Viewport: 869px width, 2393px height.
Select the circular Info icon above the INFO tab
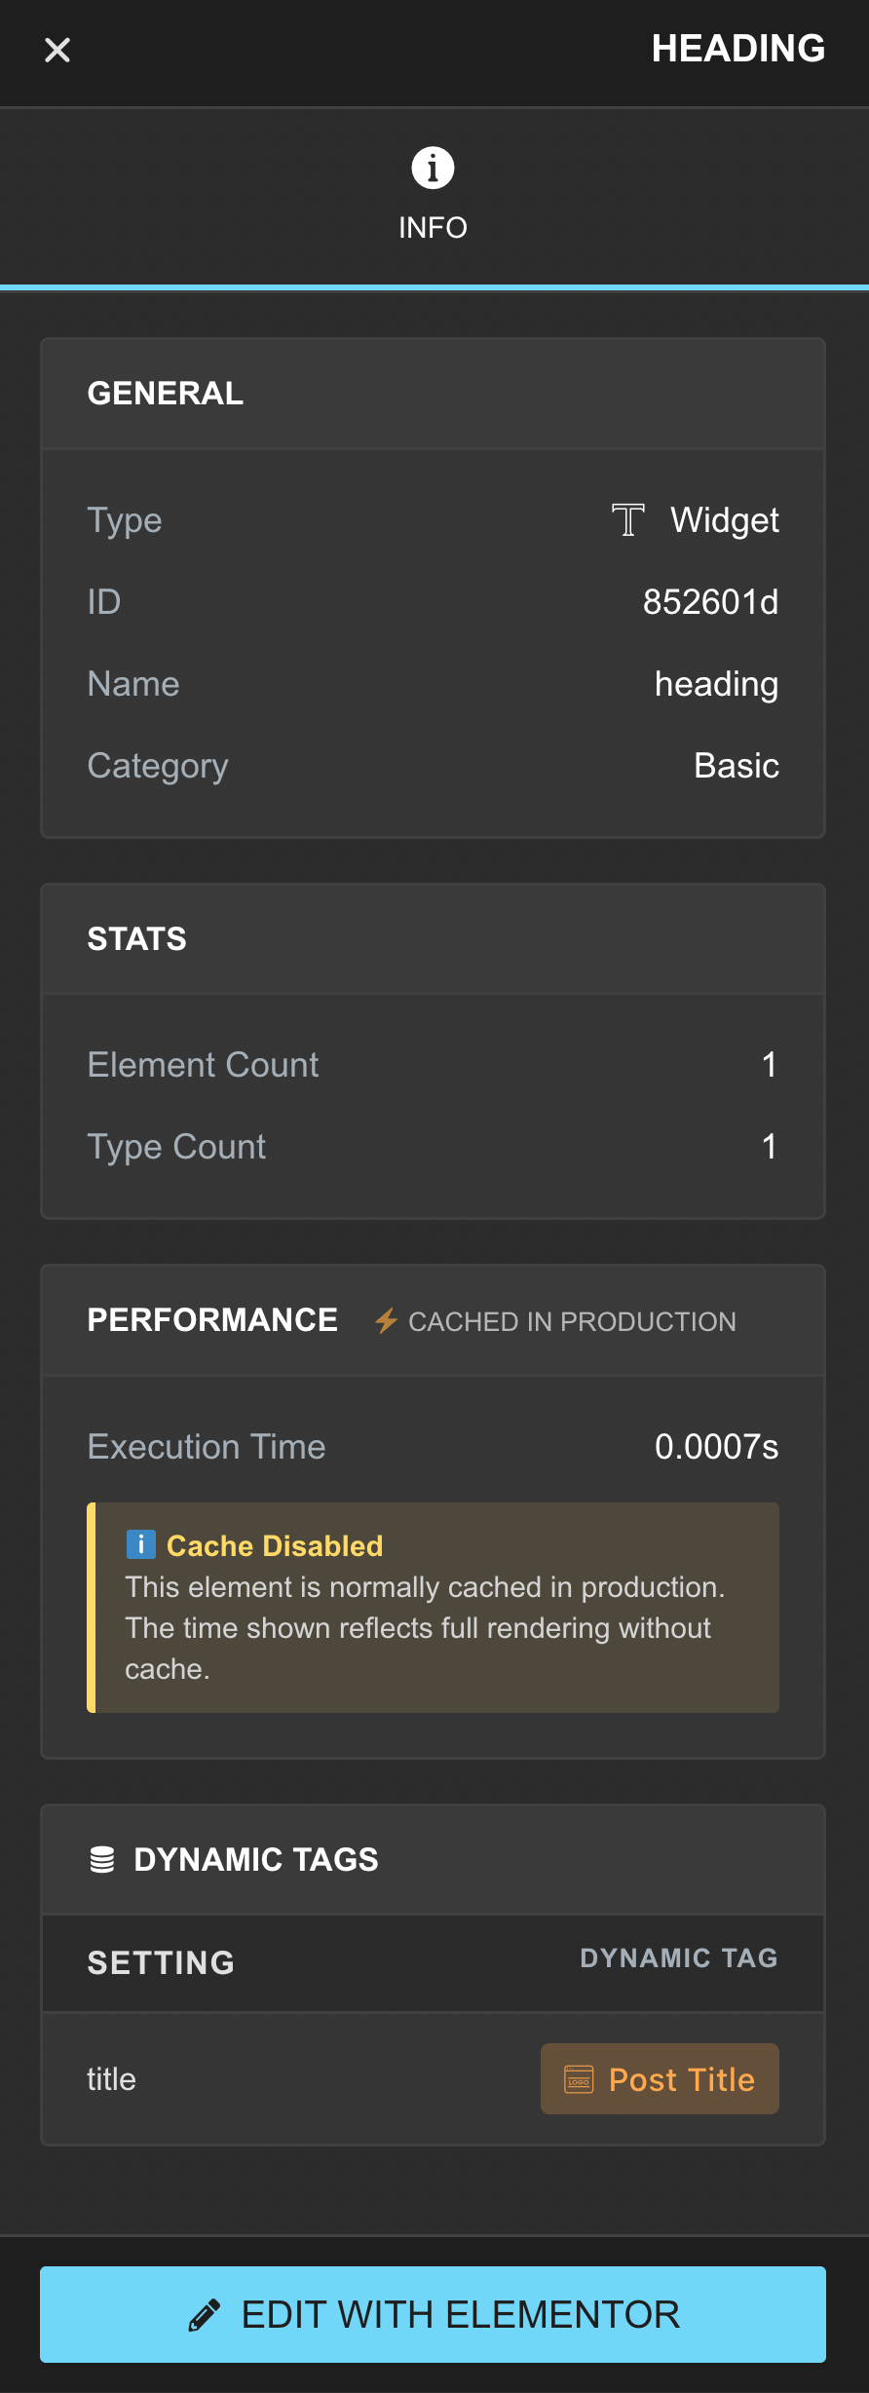432,168
